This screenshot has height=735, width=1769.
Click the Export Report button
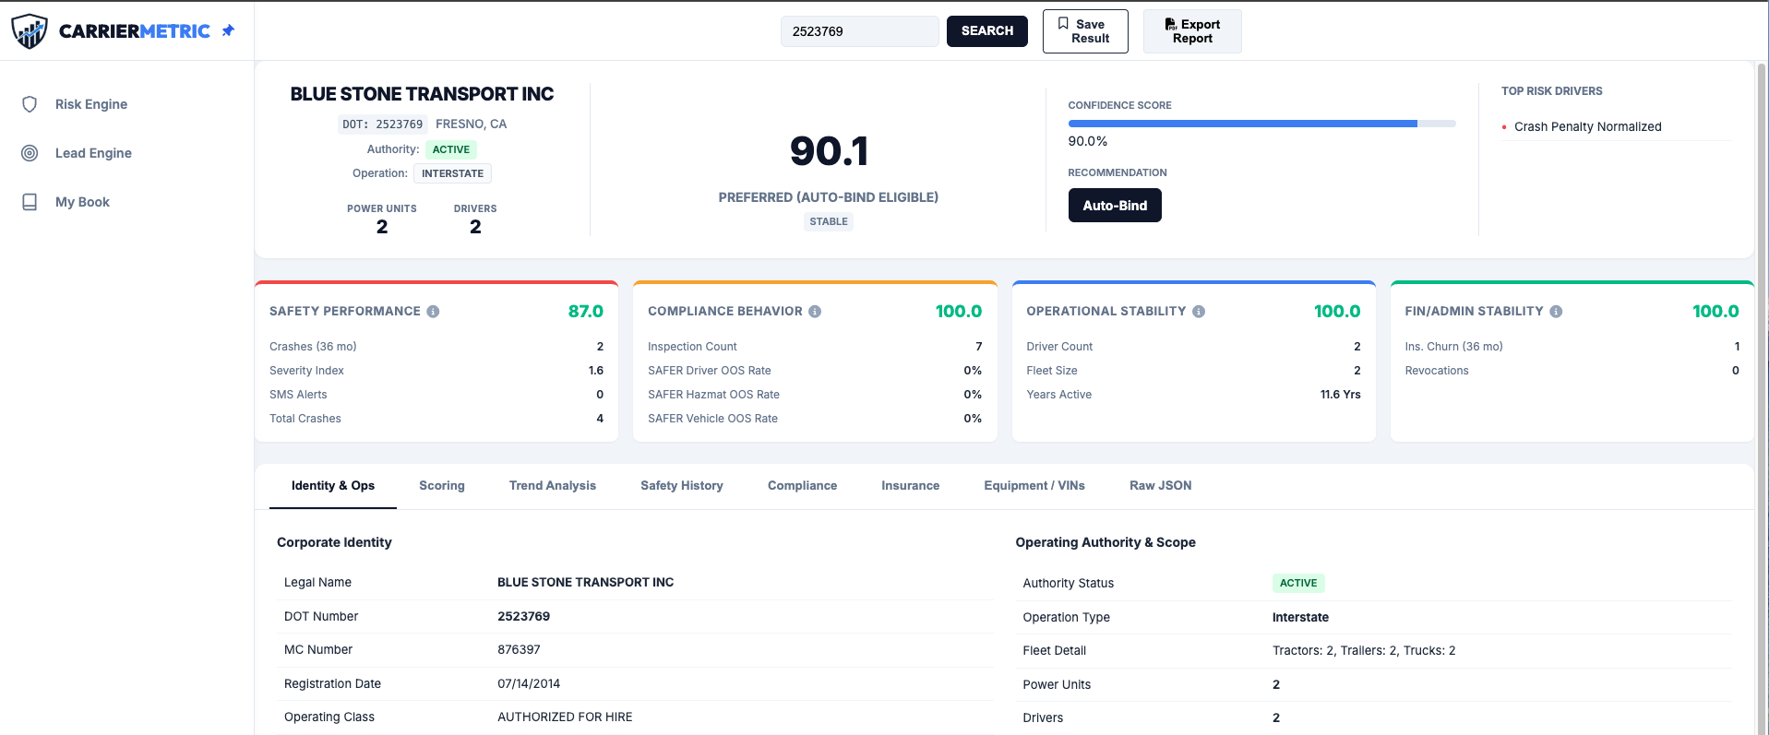click(1192, 31)
